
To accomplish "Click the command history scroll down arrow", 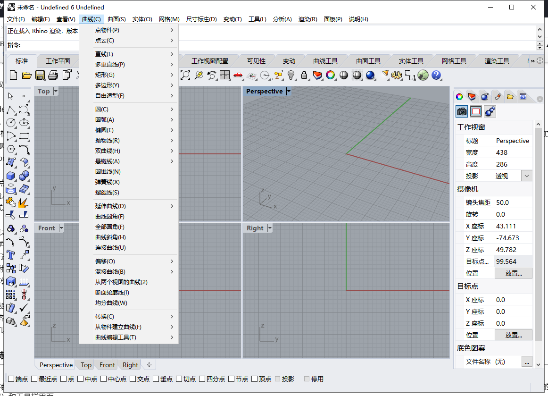I will click(x=540, y=37).
